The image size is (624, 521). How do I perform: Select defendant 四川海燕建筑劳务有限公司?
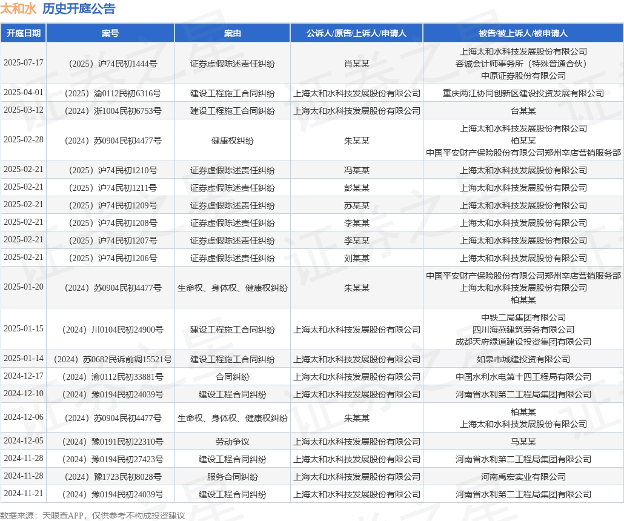[x=523, y=330]
